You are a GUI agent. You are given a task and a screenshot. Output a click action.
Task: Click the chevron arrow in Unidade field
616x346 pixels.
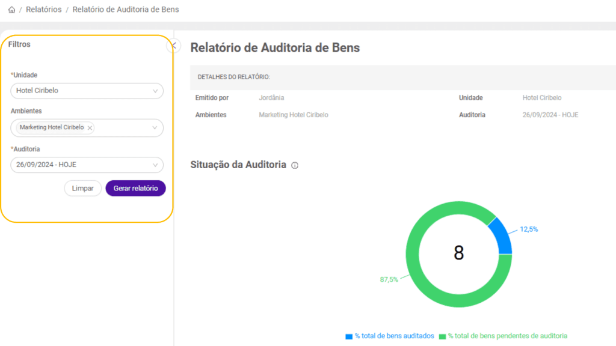[x=155, y=91]
